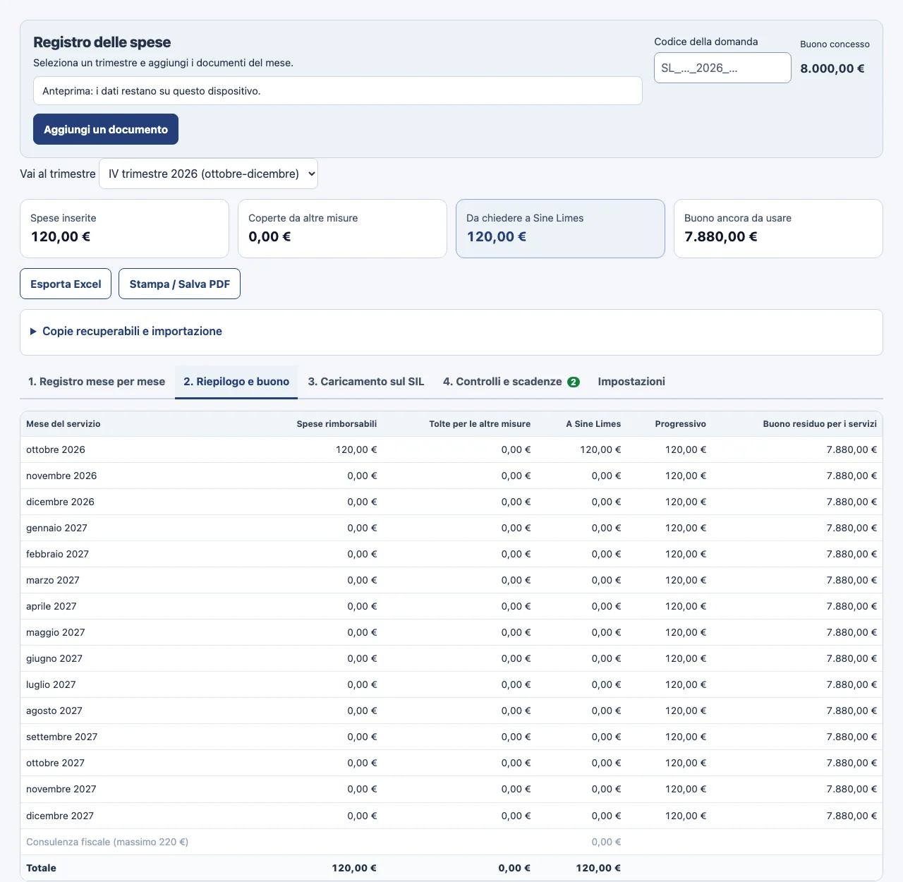The width and height of the screenshot is (903, 882).
Task: Click the Aggiungi un documento button
Action: click(106, 129)
